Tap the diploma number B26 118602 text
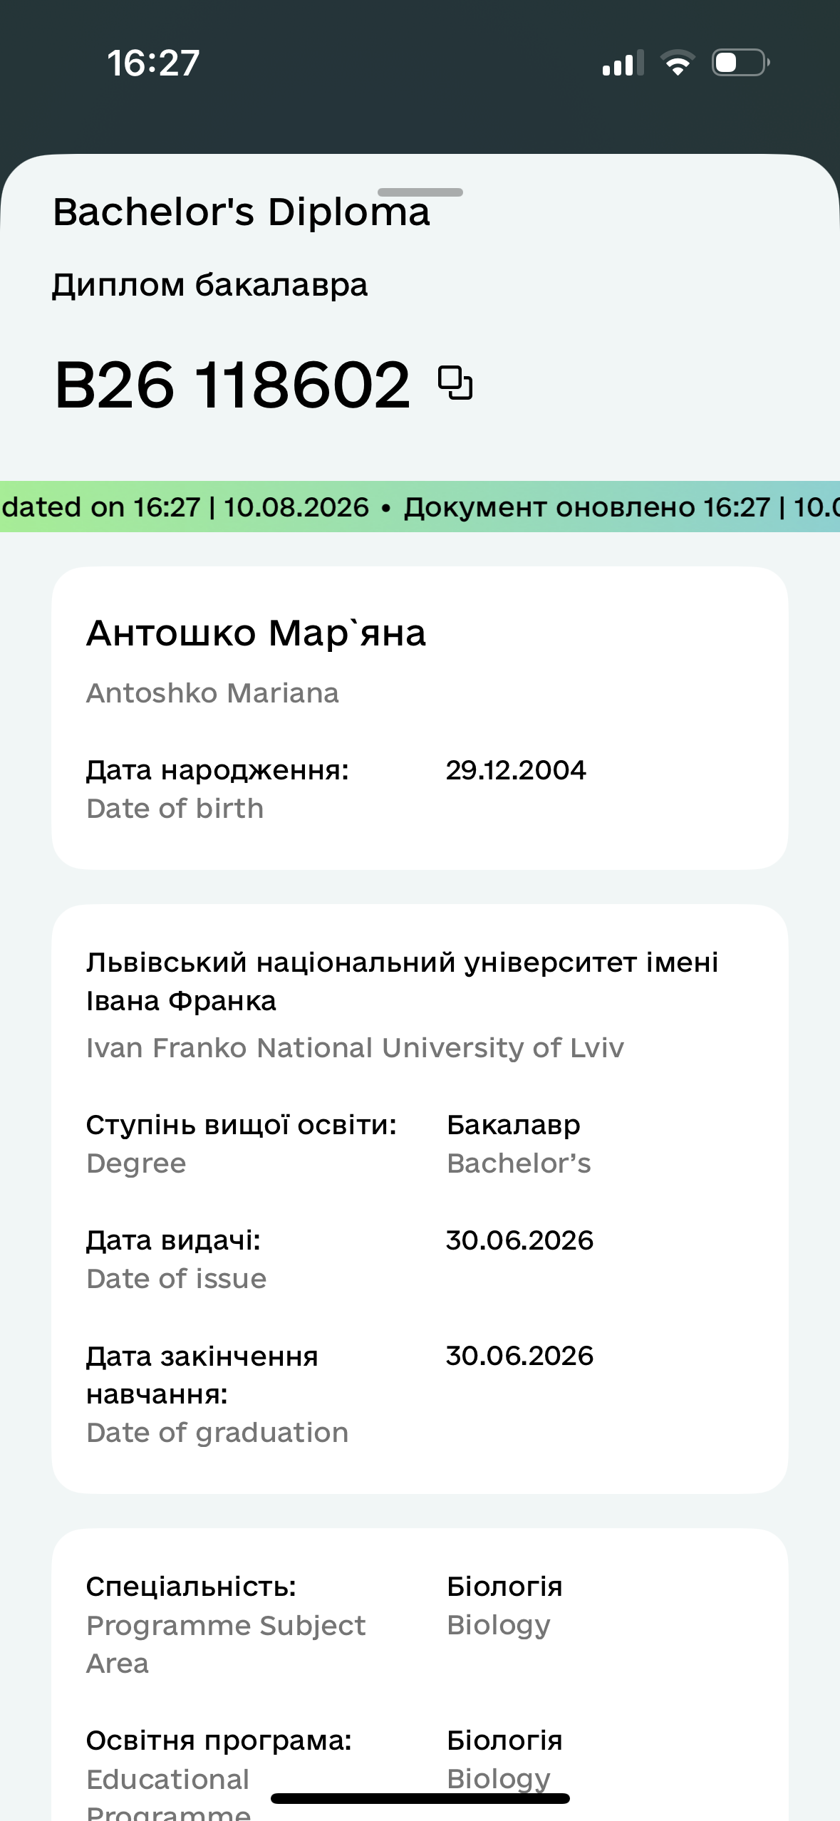Screen dimensions: 840x1821 pyautogui.click(x=232, y=385)
